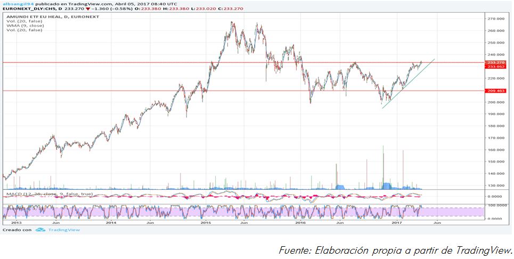Click the 2013 label on time axis

click(x=17, y=223)
